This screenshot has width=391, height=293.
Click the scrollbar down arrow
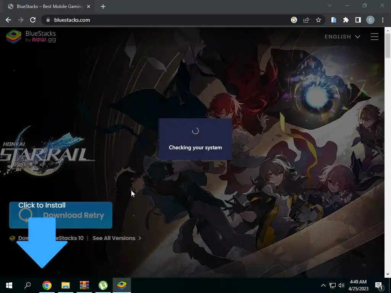(388, 274)
